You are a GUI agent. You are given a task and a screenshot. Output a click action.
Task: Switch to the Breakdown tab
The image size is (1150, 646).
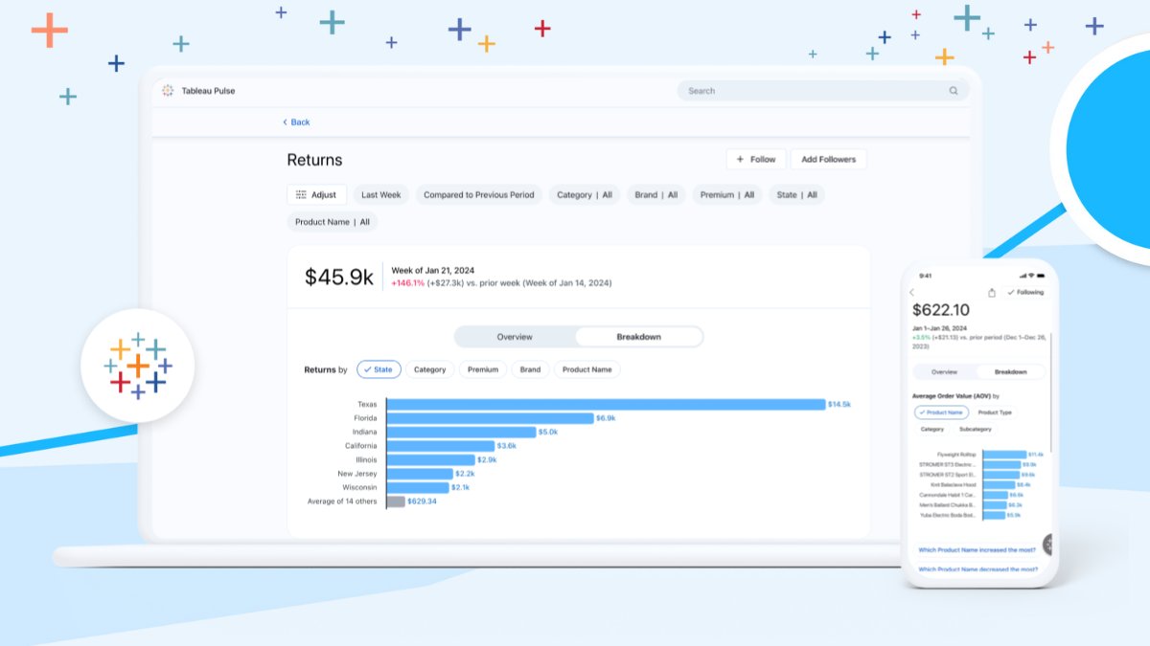pos(638,337)
